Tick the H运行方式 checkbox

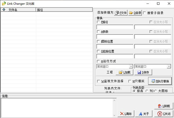(x=98, y=61)
